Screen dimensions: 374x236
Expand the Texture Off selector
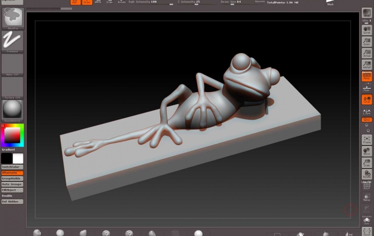(x=12, y=87)
